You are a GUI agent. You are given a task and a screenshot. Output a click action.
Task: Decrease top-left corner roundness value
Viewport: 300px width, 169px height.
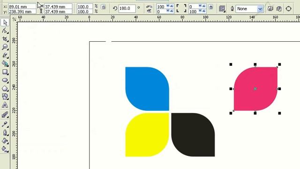click(x=168, y=6)
